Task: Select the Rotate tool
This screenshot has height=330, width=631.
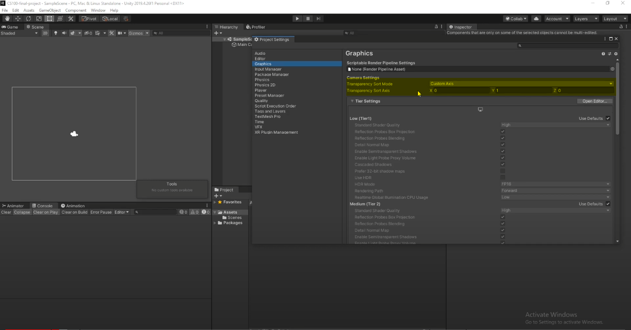Action: coord(29,19)
